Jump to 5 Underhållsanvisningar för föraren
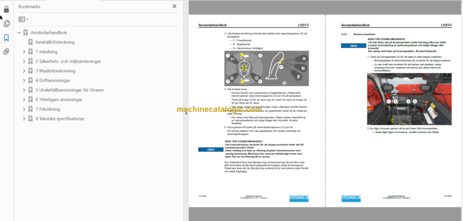 [x=70, y=90]
